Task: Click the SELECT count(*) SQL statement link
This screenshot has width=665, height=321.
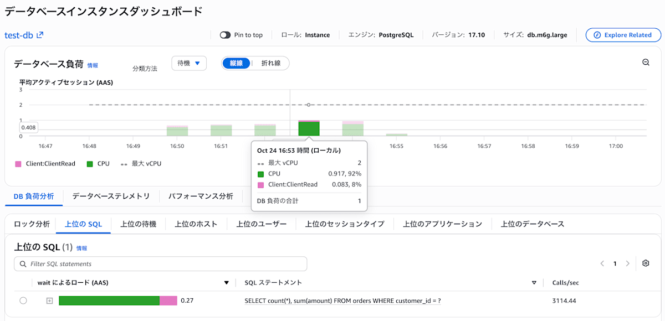Action: pos(343,301)
